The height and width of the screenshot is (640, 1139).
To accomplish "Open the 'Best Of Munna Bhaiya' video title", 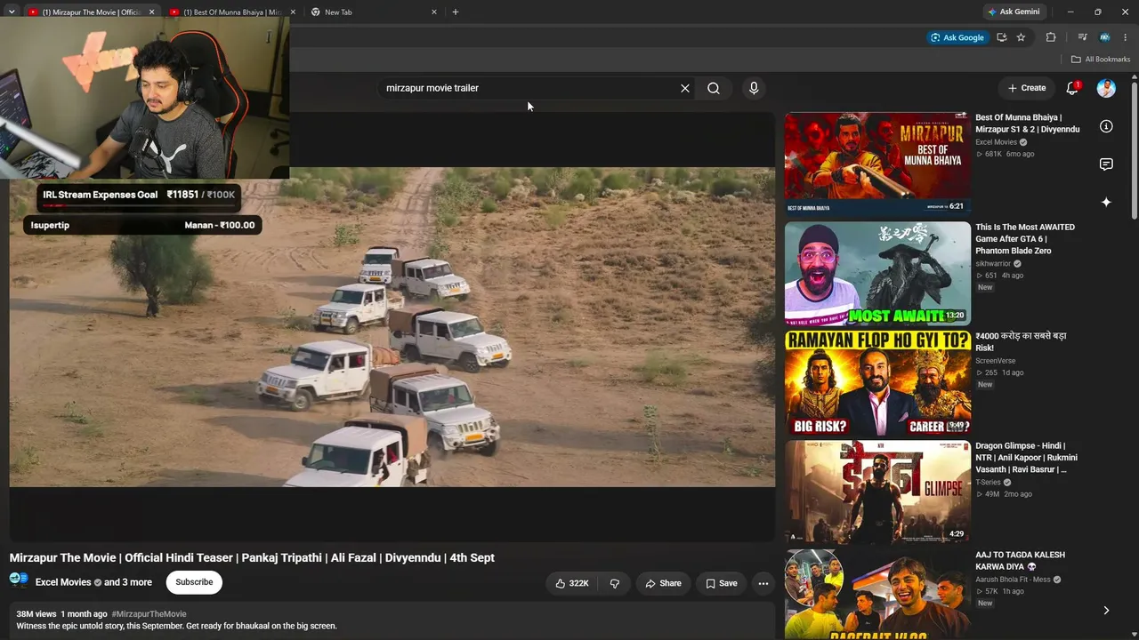I will point(1028,124).
